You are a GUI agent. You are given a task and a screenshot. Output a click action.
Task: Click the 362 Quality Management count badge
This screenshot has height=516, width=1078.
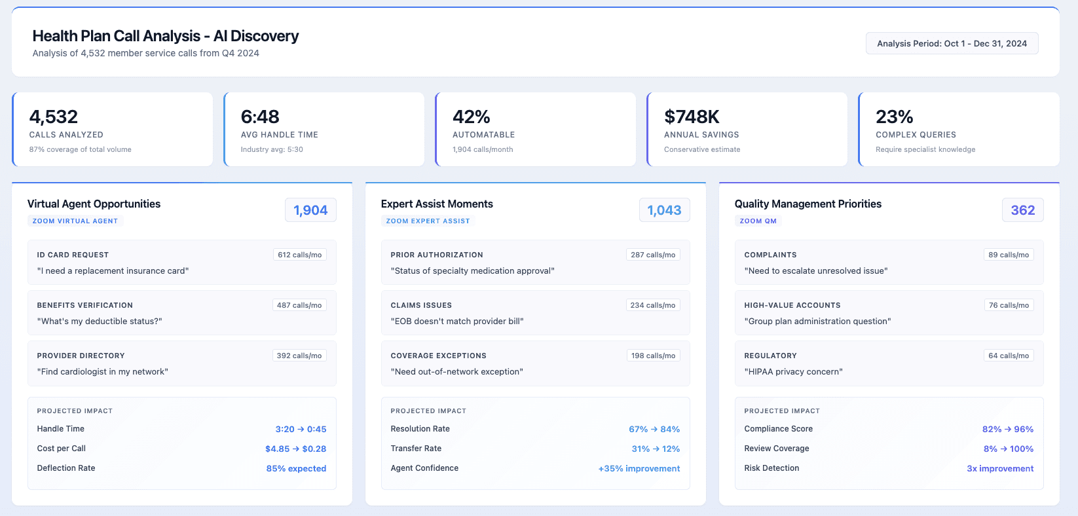pos(1022,210)
